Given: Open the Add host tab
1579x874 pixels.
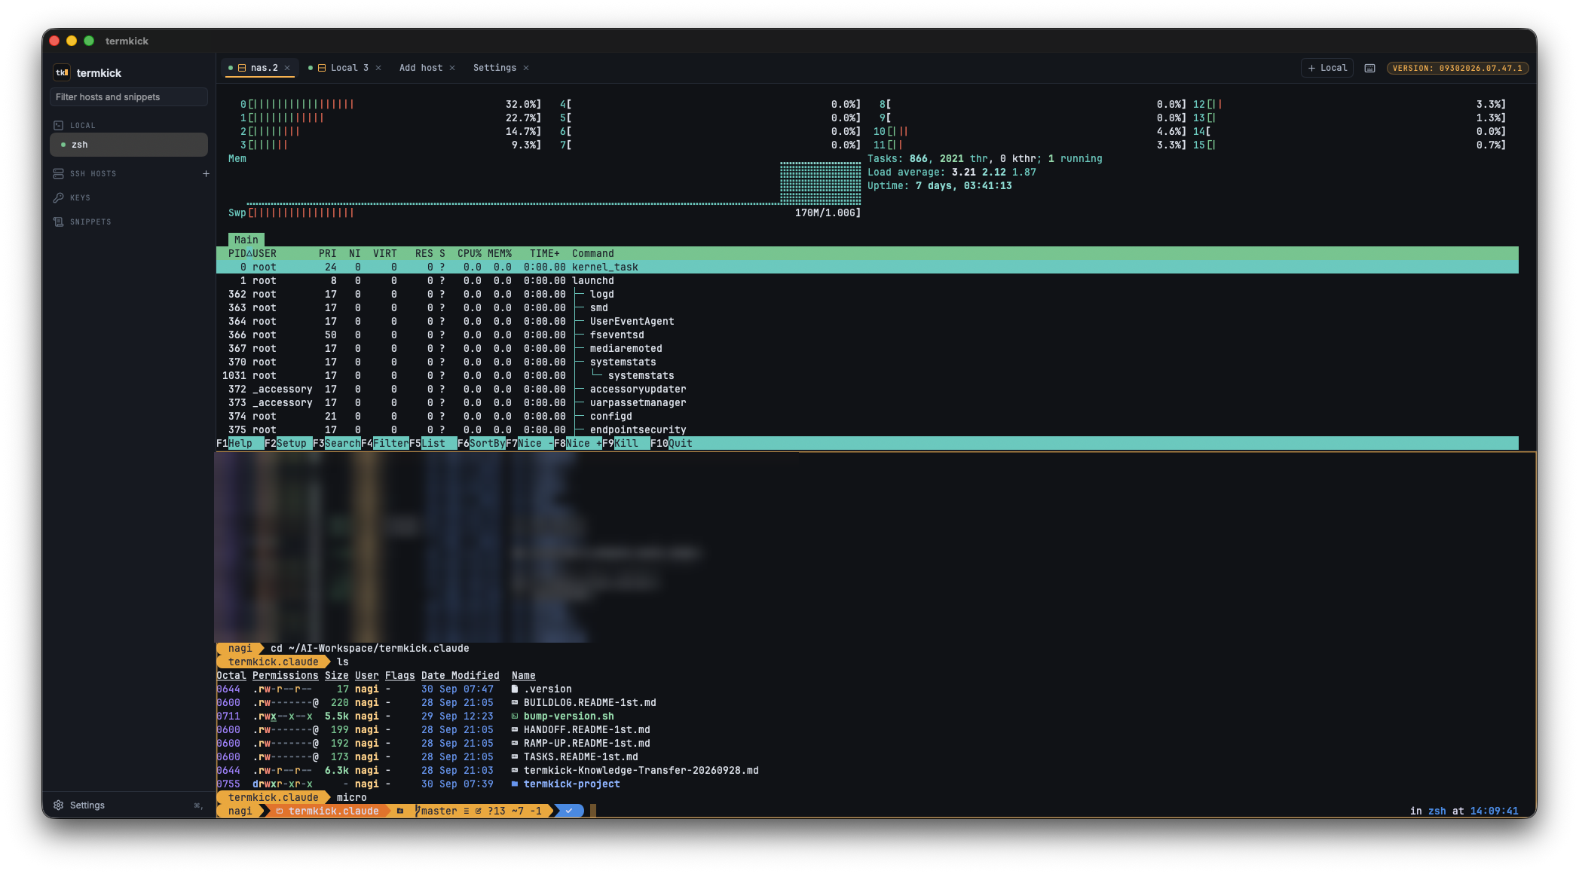Looking at the screenshot, I should point(421,68).
